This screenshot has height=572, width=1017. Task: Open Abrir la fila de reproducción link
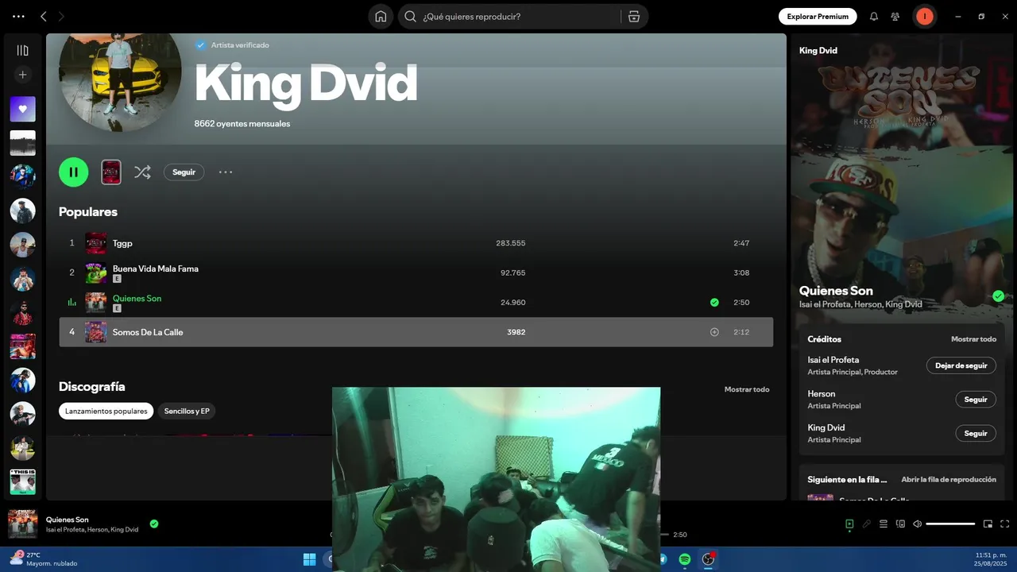pyautogui.click(x=949, y=479)
